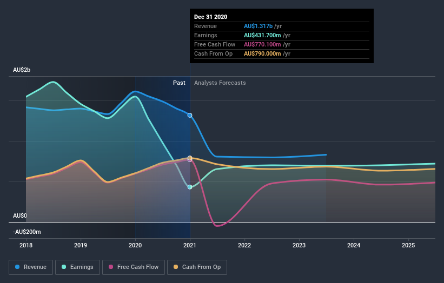Click the orange Cash From Op data point
The image size is (444, 283).
190,158
